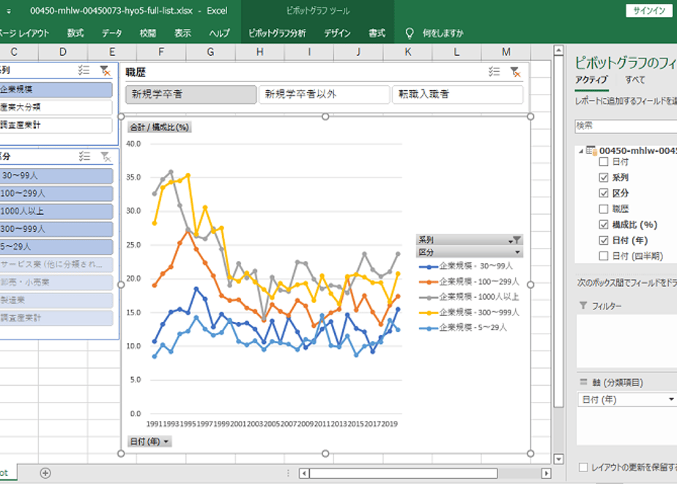Viewport: 677px width, 484px height.
Task: Uncheck the 区分 field checkbox
Action: click(604, 193)
